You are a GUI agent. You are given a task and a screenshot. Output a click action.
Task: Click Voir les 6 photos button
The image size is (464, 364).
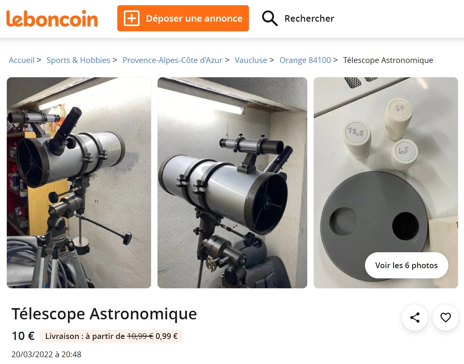pos(407,265)
